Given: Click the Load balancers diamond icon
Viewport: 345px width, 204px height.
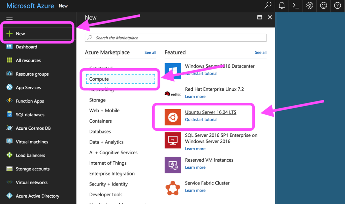Looking at the screenshot, I should [9, 155].
